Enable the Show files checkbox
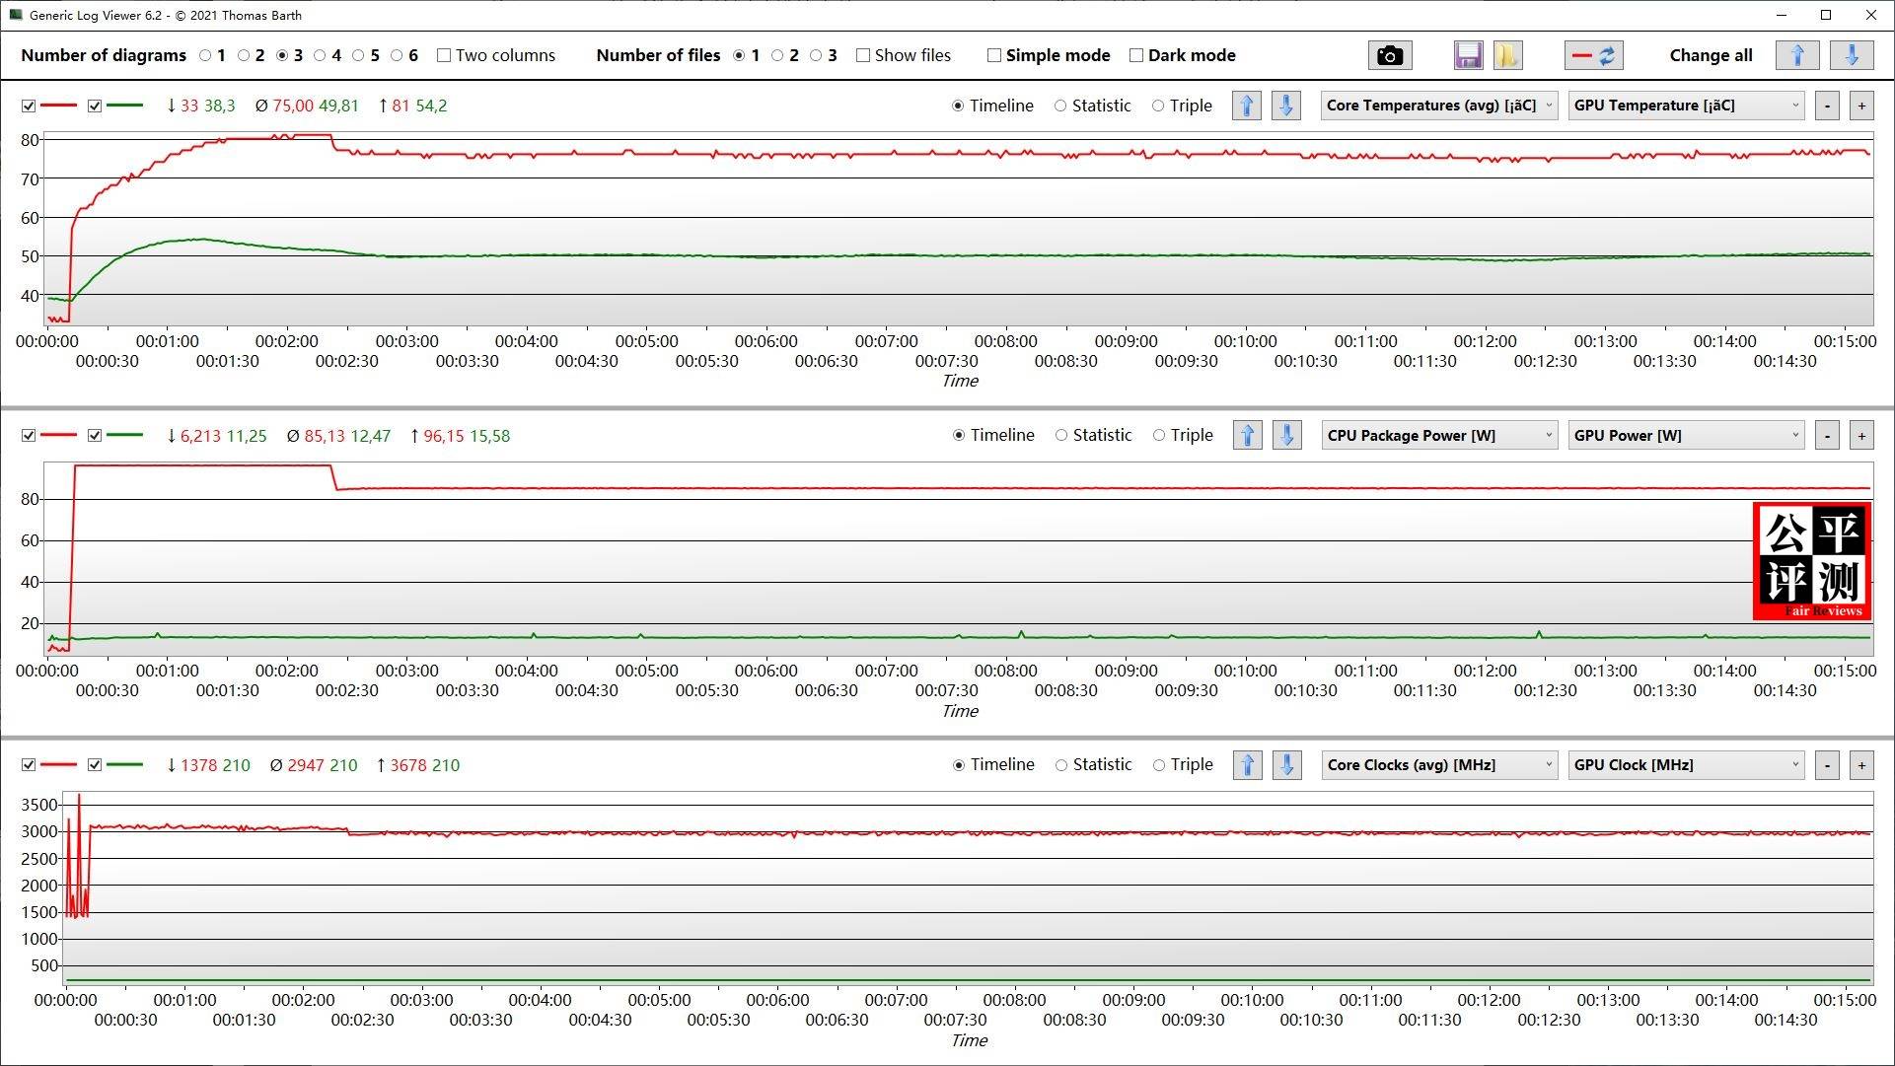1895x1066 pixels. [863, 55]
